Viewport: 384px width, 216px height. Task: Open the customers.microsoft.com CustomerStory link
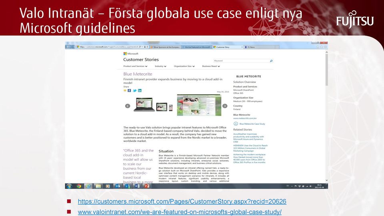[x=182, y=202]
